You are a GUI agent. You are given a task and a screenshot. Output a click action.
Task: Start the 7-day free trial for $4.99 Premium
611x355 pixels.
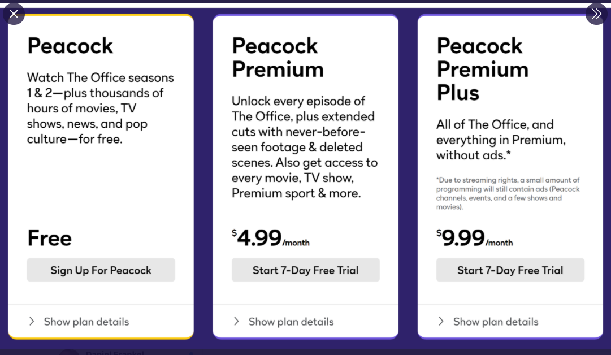click(x=305, y=270)
